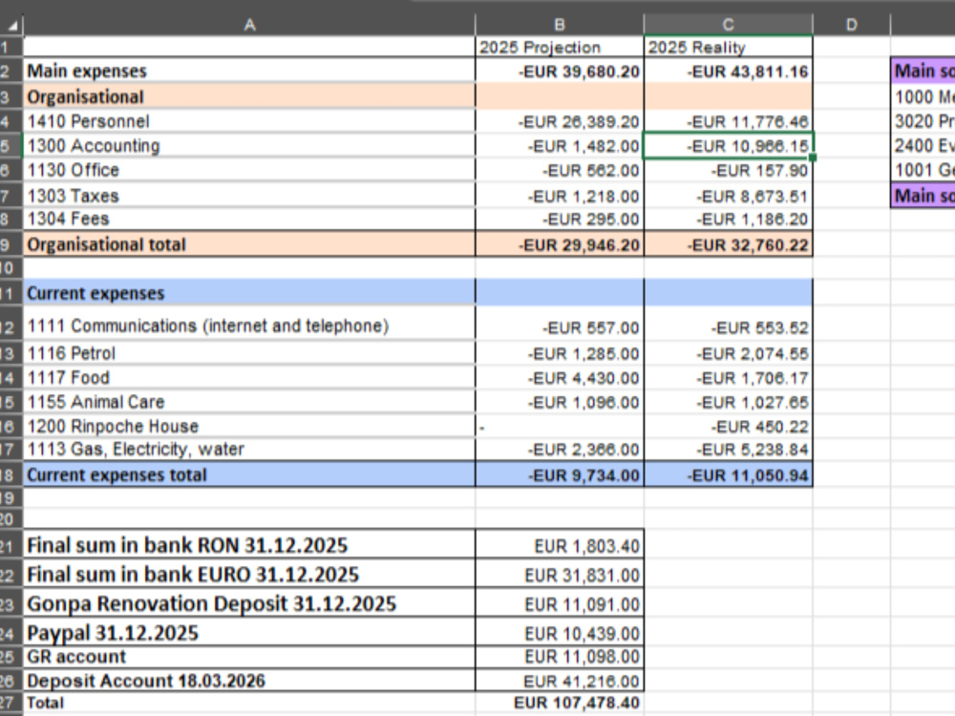Select column D header
Image resolution: width=955 pixels, height=716 pixels.
[x=852, y=25]
